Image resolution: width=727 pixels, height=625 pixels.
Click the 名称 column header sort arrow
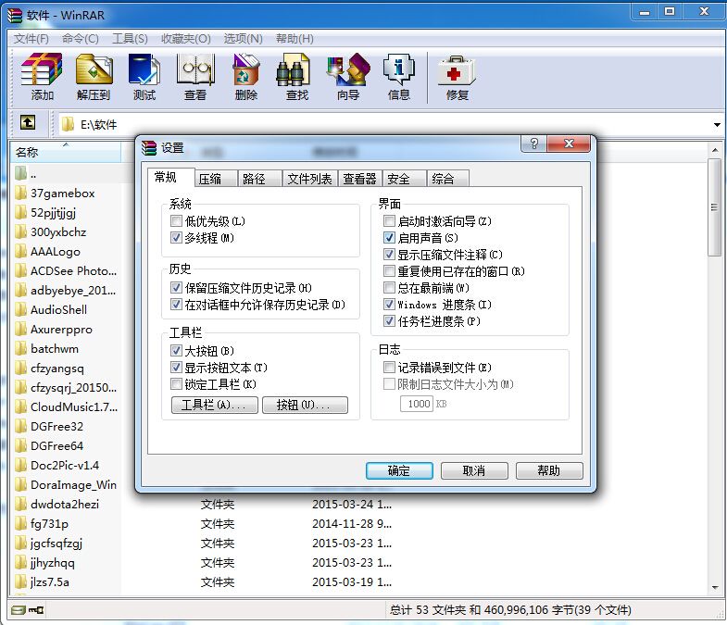point(66,144)
